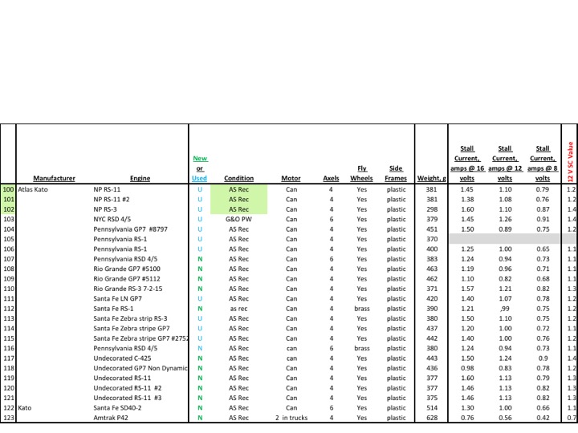Click the weight value 514

(432, 408)
